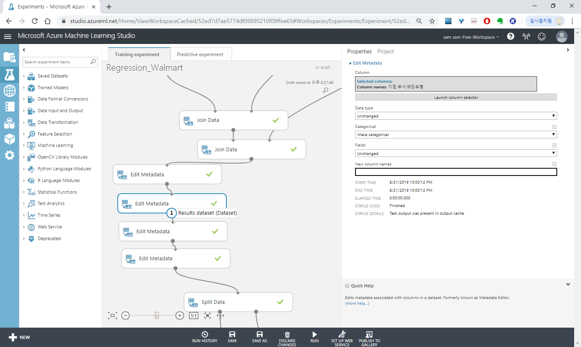Expand the Trained Models category
Screen dimensions: 581x347
[x=24, y=88]
